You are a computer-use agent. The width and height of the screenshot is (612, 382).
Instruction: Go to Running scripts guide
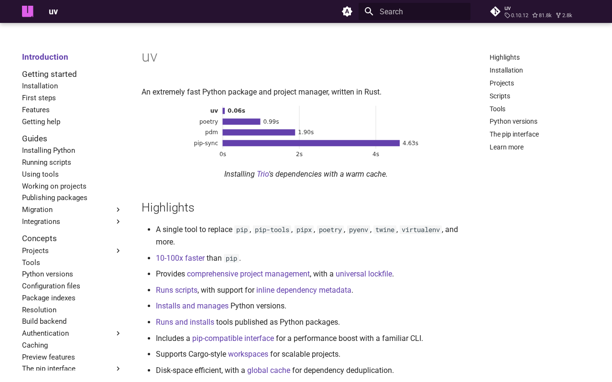46,162
